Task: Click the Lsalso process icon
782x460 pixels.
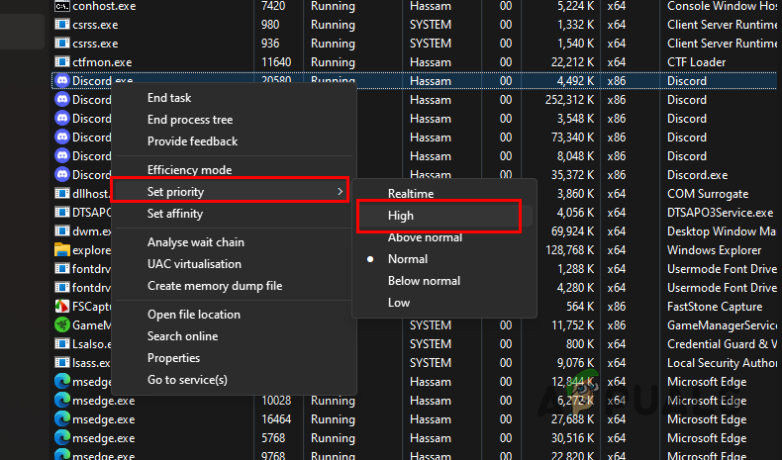Action: pos(61,344)
